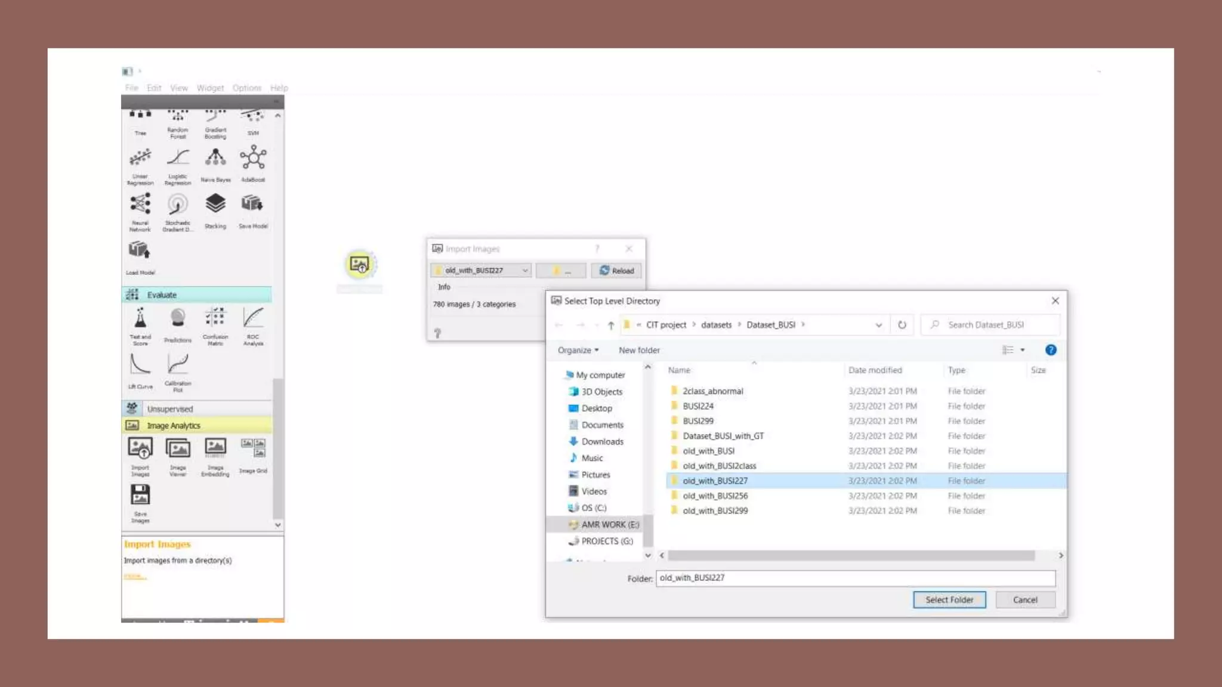This screenshot has height=687, width=1222.
Task: Select the Test and Score widget
Action: click(140, 326)
